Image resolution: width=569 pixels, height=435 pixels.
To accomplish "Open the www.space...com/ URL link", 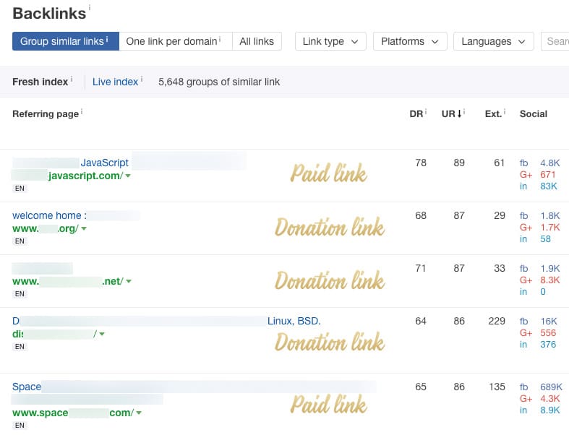I will [x=73, y=413].
